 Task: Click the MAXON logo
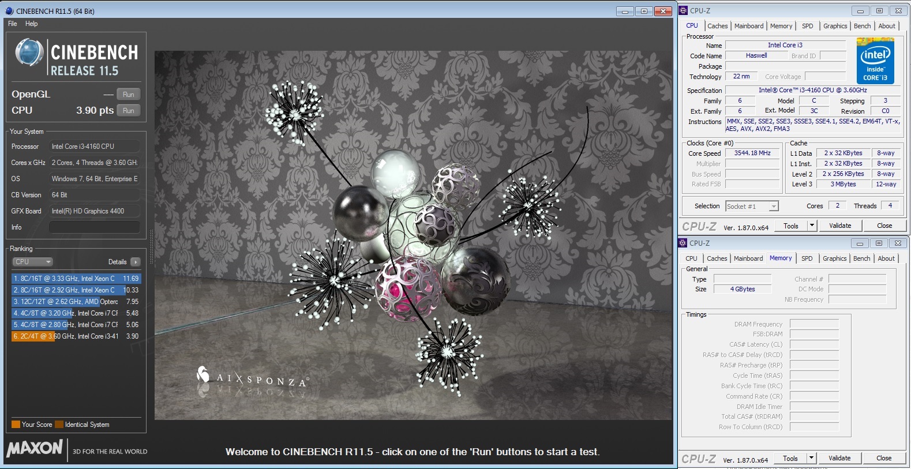click(35, 448)
